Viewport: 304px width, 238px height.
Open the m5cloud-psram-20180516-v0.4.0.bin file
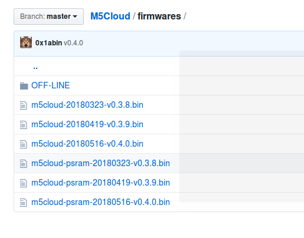100,202
